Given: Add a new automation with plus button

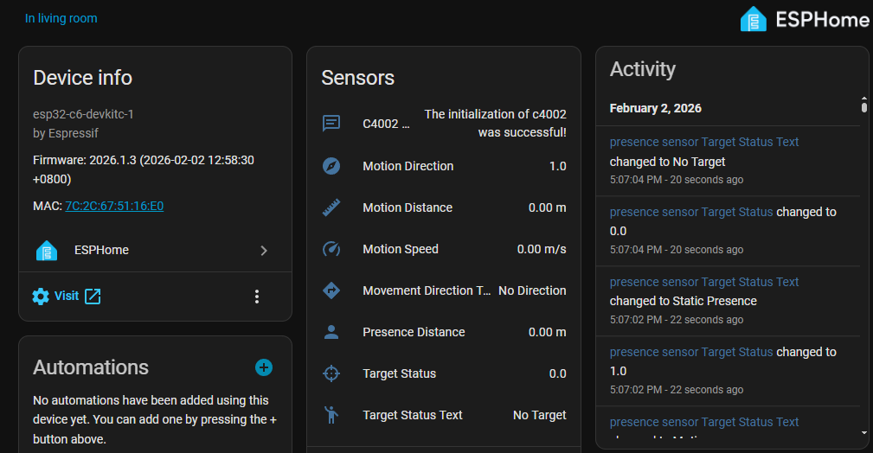Looking at the screenshot, I should 264,367.
